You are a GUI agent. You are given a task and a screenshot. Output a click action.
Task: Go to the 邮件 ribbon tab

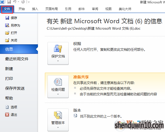pos(82,9)
